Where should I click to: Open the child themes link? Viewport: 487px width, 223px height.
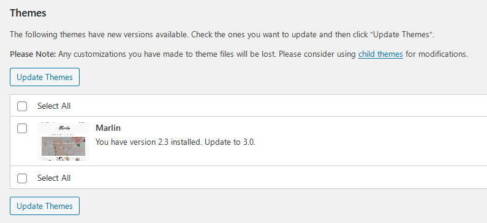(380, 54)
